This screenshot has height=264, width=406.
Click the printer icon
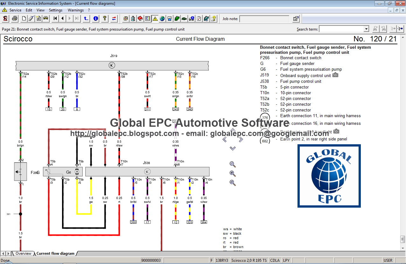[x=14, y=18]
